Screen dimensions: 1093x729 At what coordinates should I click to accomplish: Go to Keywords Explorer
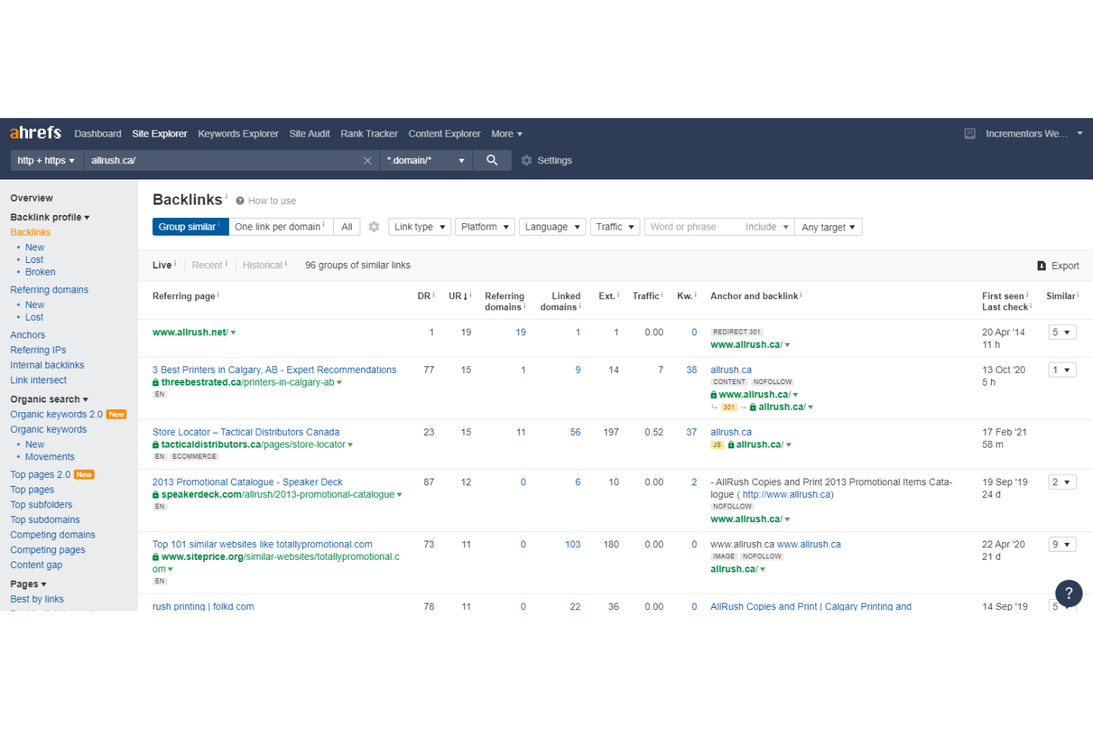(x=238, y=134)
